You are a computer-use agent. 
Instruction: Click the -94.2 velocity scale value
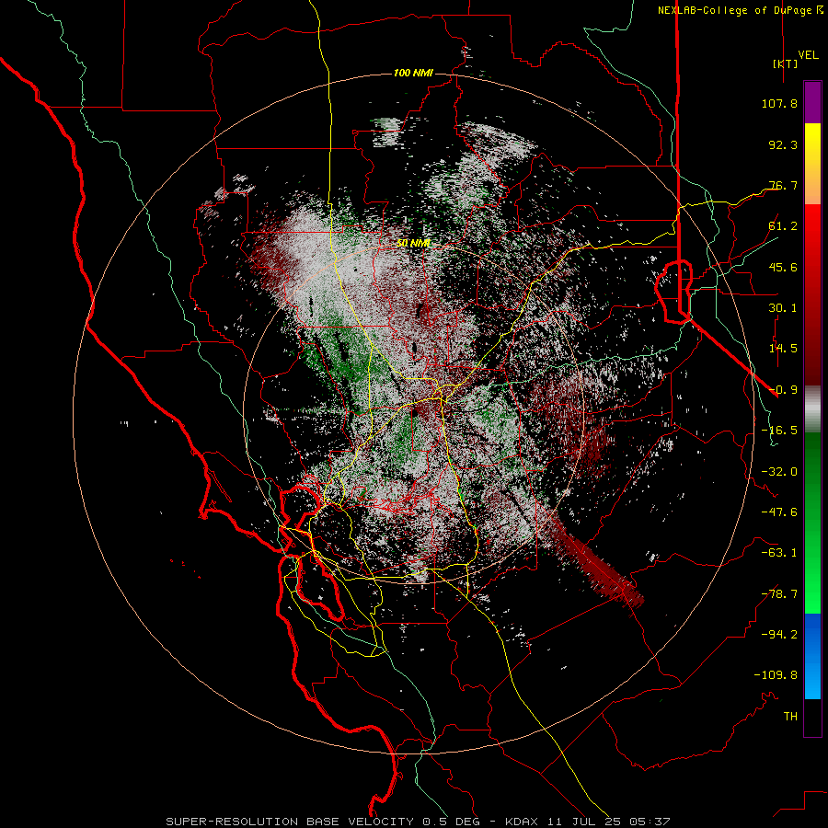779,635
